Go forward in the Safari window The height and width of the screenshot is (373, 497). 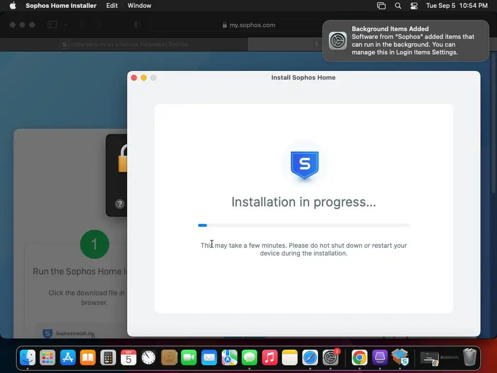pyautogui.click(x=99, y=25)
